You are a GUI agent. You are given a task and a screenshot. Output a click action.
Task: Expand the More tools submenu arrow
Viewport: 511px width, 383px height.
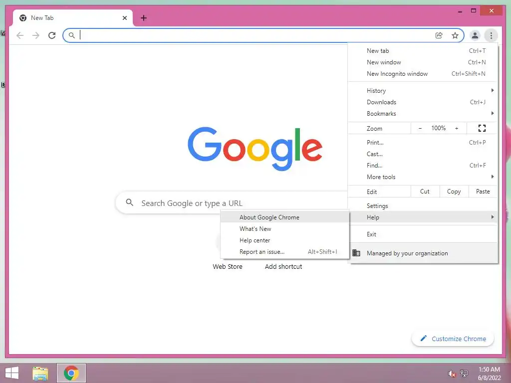(492, 177)
